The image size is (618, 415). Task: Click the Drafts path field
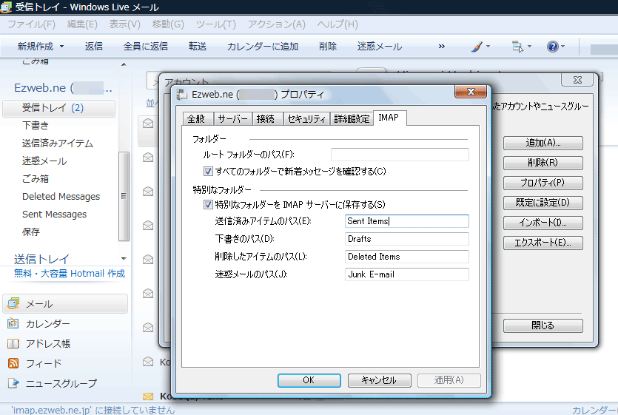click(407, 239)
